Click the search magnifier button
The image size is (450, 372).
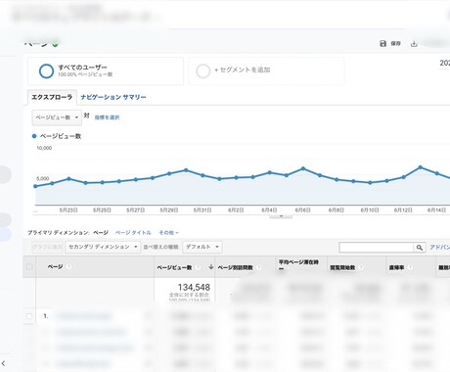[420, 248]
